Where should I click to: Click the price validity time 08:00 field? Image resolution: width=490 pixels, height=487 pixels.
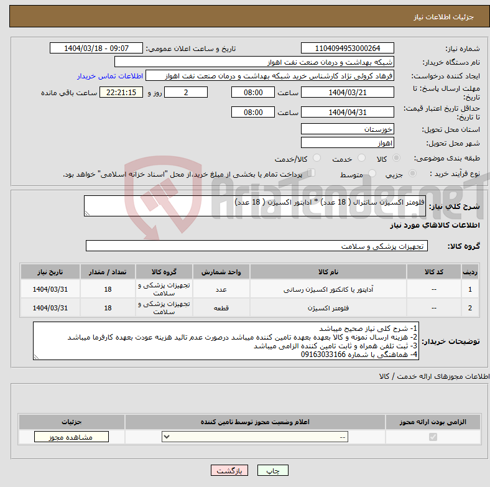tap(253, 112)
